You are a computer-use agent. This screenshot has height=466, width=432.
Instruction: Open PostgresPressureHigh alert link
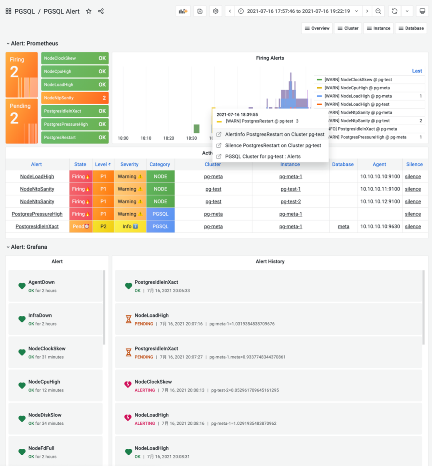tap(37, 214)
